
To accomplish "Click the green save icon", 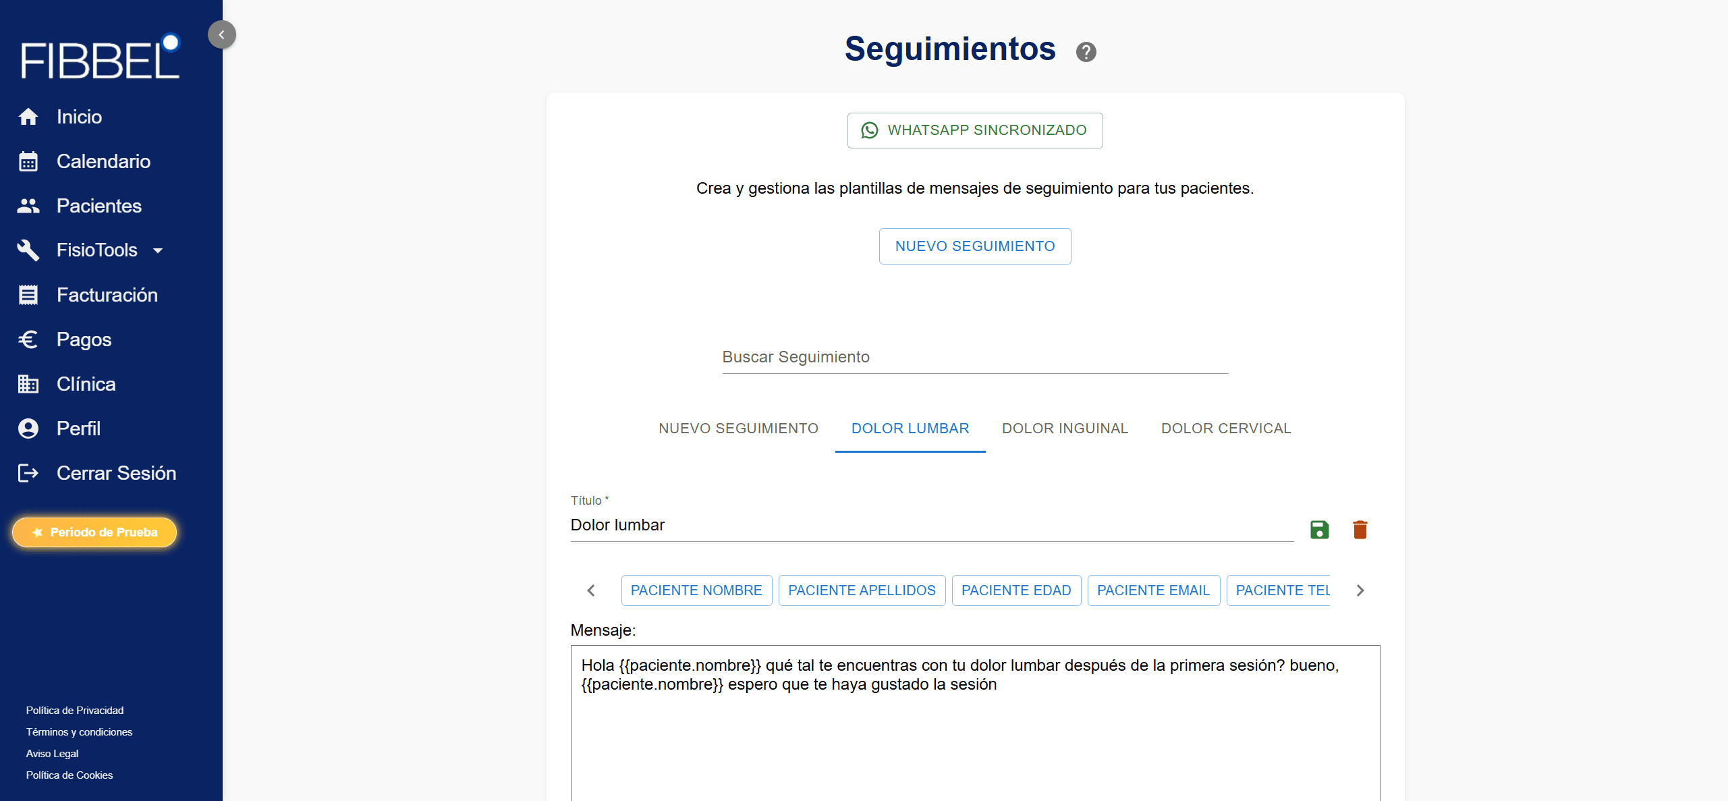I will (x=1319, y=530).
